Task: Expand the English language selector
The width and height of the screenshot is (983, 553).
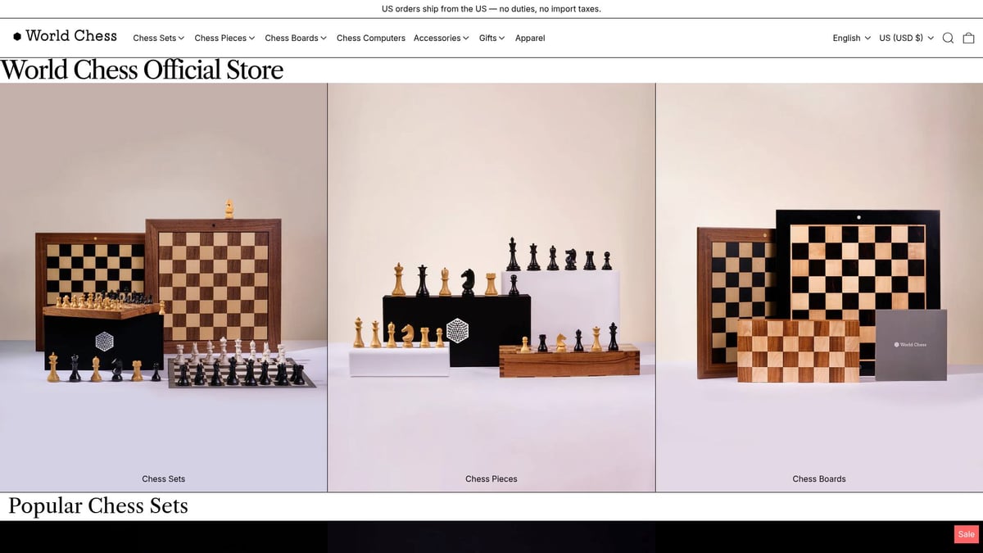Action: [851, 38]
